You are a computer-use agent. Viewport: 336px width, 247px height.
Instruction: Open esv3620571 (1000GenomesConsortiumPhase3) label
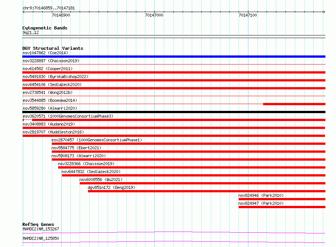click(68, 116)
